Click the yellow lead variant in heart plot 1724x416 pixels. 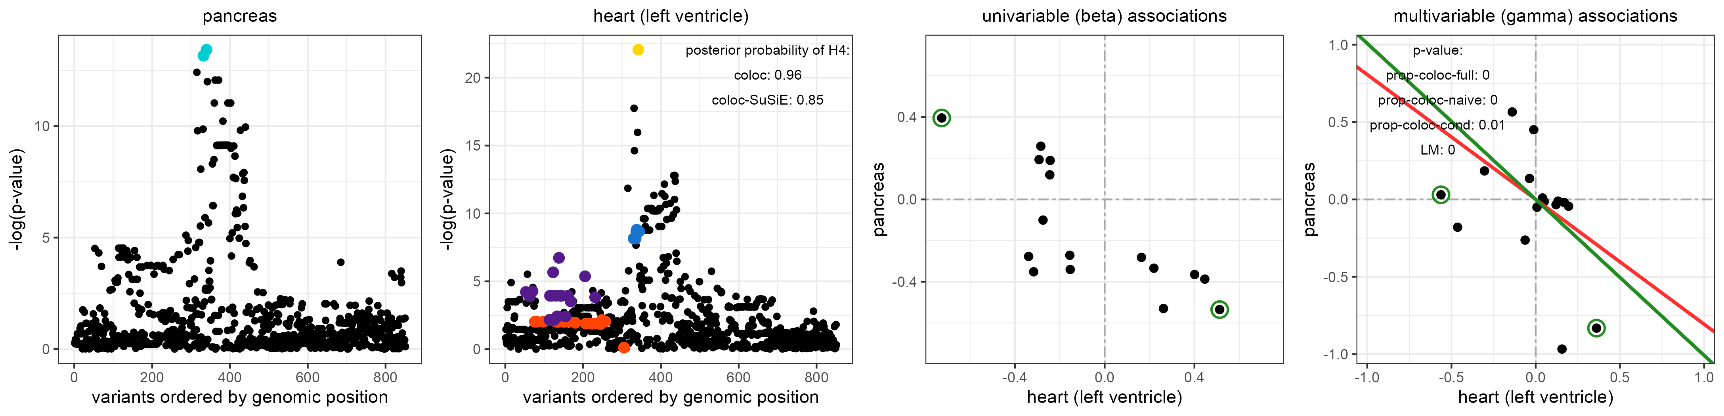tap(638, 50)
